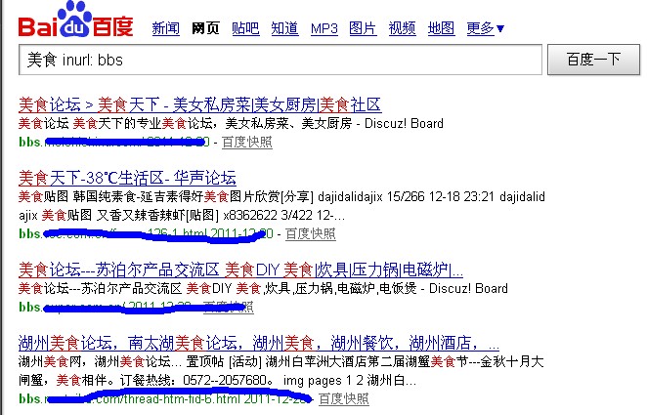This screenshot has height=415, width=647.
Task: Open result 美食论坛---苏泊尔产品交流区
Action: click(240, 270)
